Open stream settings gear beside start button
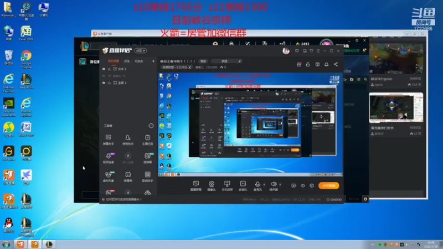 [x=312, y=185]
